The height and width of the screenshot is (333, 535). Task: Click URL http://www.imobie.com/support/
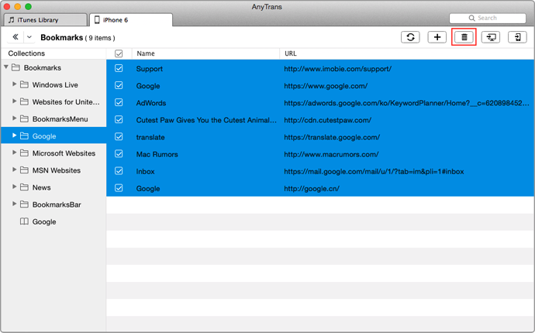click(x=338, y=69)
